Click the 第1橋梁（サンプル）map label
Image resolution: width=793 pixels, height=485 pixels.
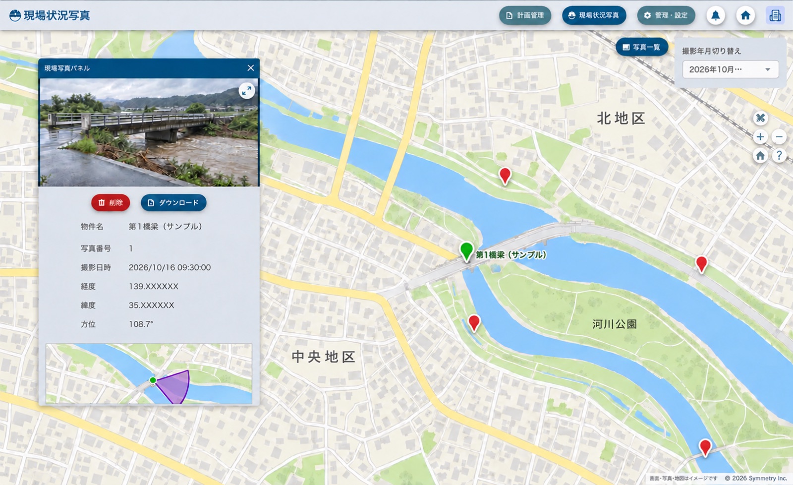click(510, 254)
